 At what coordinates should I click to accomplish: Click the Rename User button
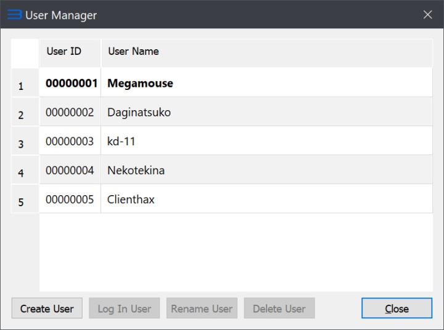(202, 308)
